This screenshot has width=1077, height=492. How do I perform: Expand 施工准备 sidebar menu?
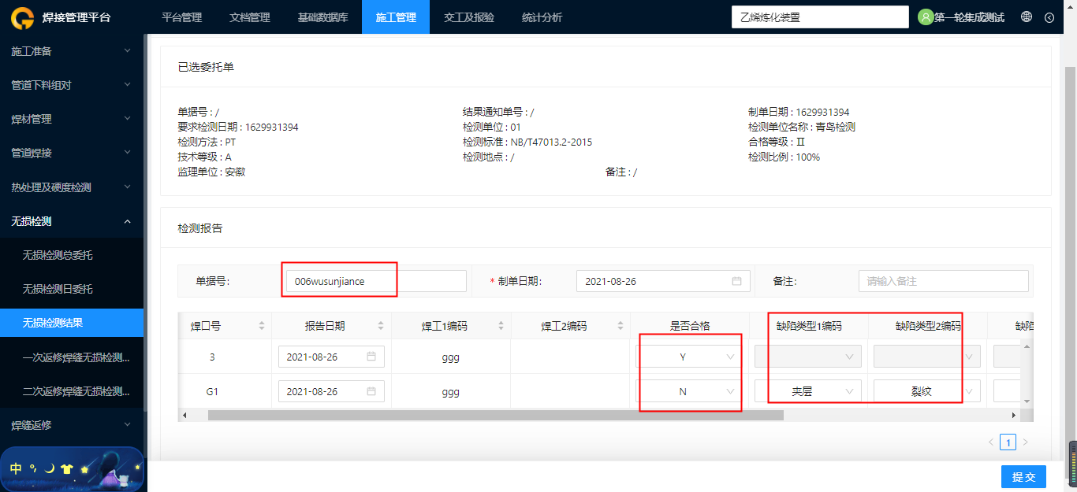coord(72,51)
